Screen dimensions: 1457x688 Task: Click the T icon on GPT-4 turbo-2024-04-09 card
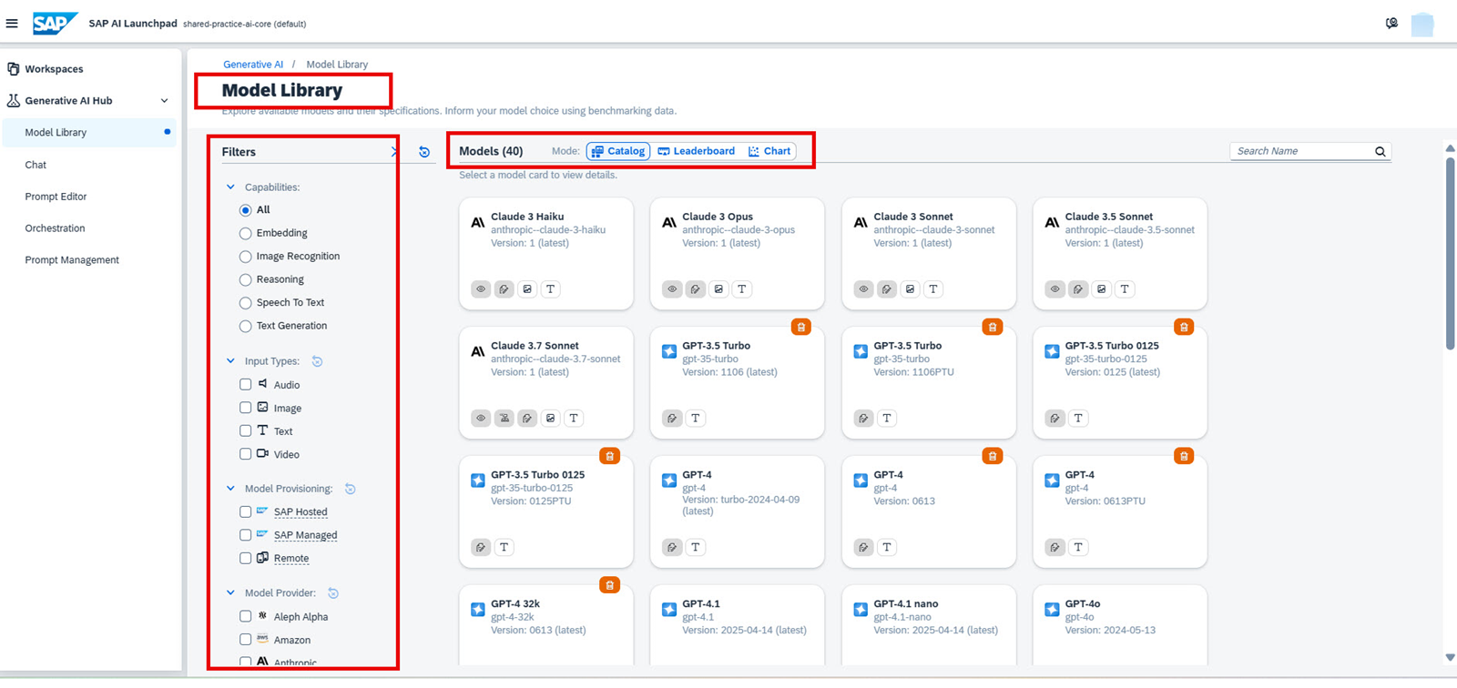[696, 548]
